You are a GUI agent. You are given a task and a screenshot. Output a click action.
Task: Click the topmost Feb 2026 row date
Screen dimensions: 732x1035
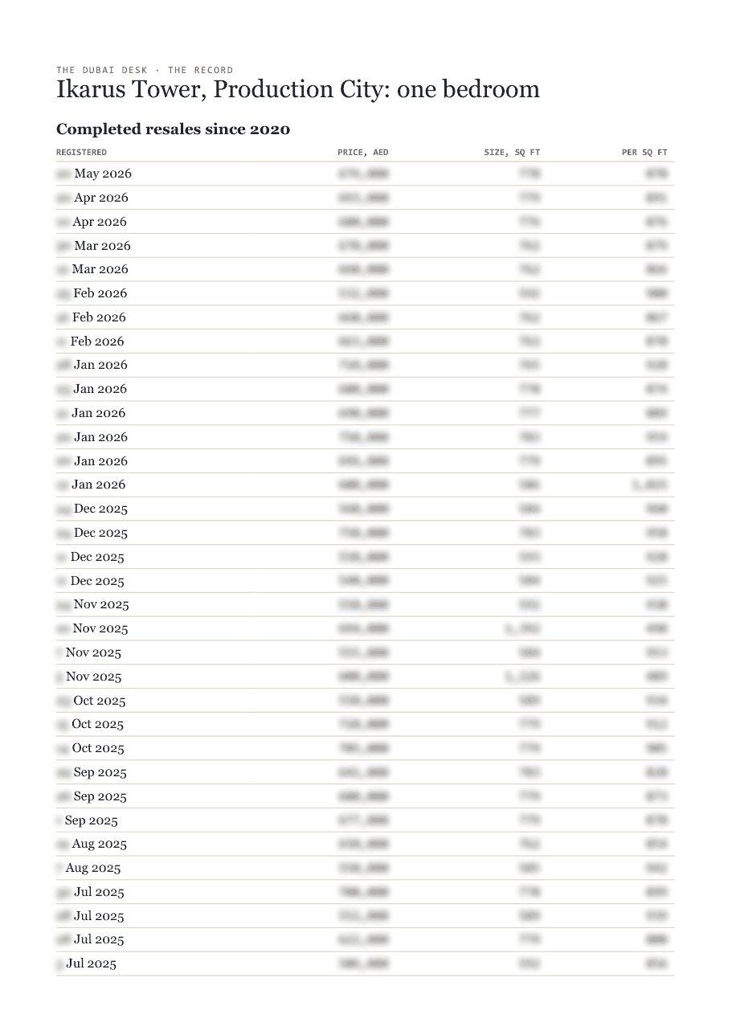(x=92, y=293)
